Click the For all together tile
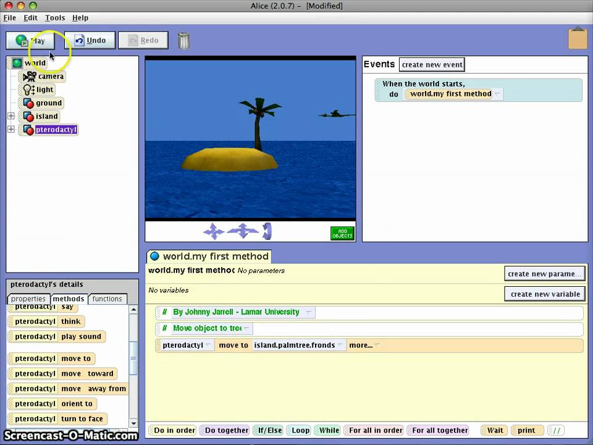Screen dimensions: 593x445 (437, 430)
